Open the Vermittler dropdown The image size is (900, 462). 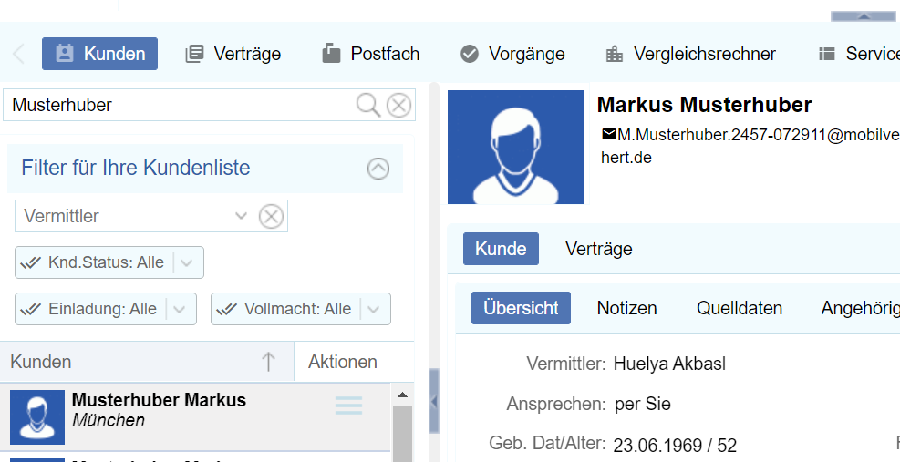(x=241, y=216)
